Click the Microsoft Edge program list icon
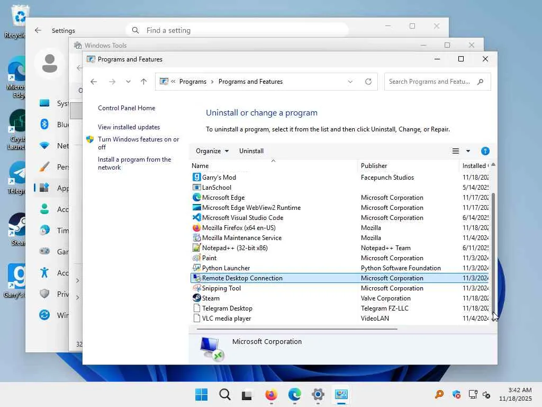542x407 pixels. click(x=196, y=197)
